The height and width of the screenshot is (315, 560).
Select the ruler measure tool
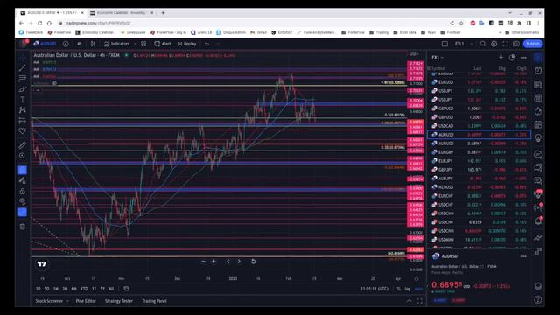[23, 145]
